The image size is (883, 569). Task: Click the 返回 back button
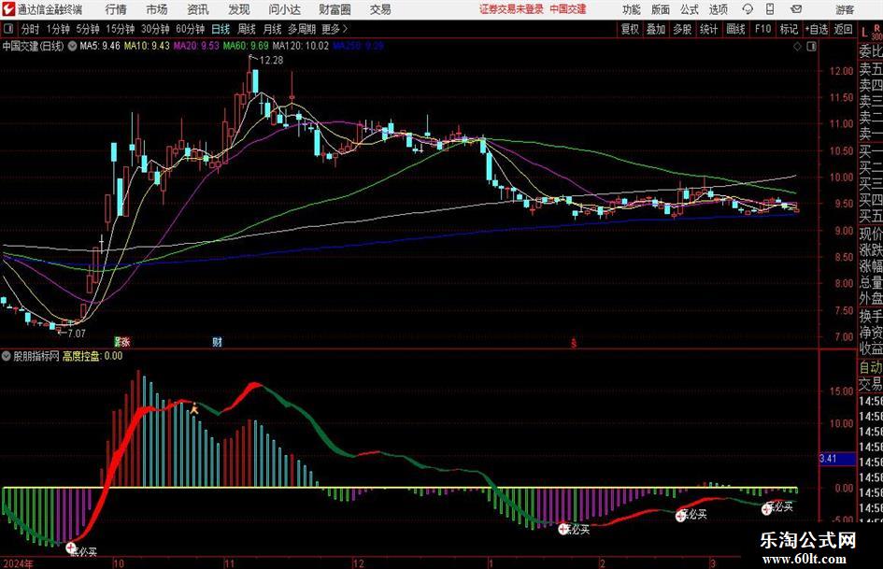tap(843, 29)
